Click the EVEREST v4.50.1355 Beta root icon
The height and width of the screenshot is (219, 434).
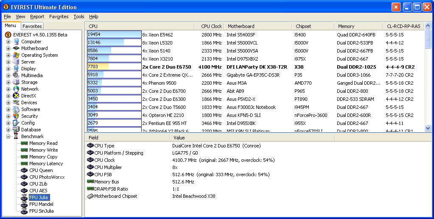(x=8, y=35)
